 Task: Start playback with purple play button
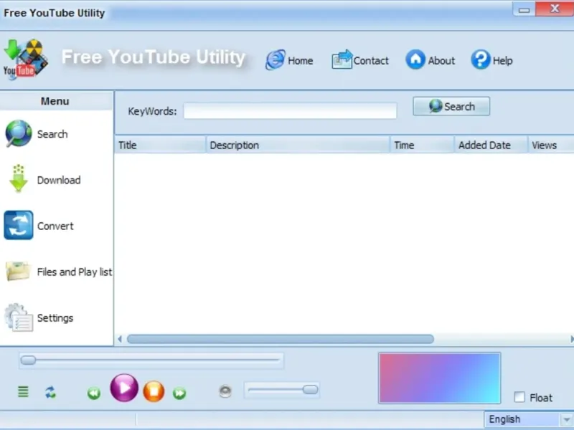[124, 388]
